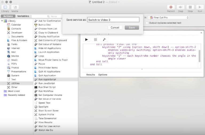The height and width of the screenshot is (135, 205).
Task: Select the Run AppleScript action
Action: [x=47, y=79]
